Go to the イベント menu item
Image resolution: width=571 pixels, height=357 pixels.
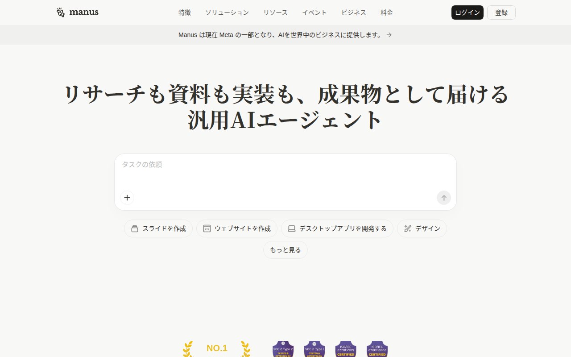[314, 12]
